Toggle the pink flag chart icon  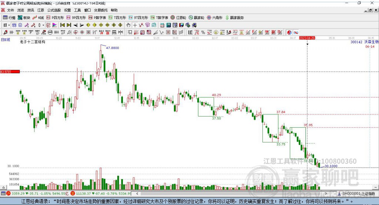(55, 25)
